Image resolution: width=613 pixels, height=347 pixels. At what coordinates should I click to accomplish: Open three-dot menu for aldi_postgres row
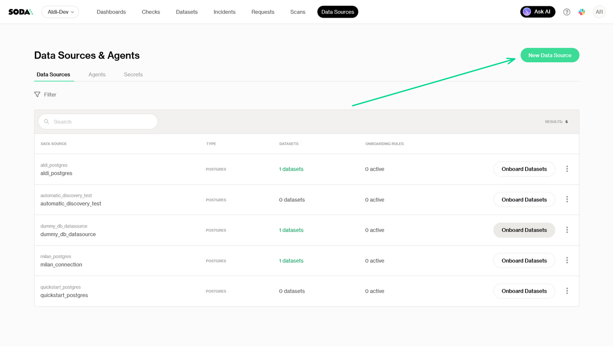[x=567, y=169]
